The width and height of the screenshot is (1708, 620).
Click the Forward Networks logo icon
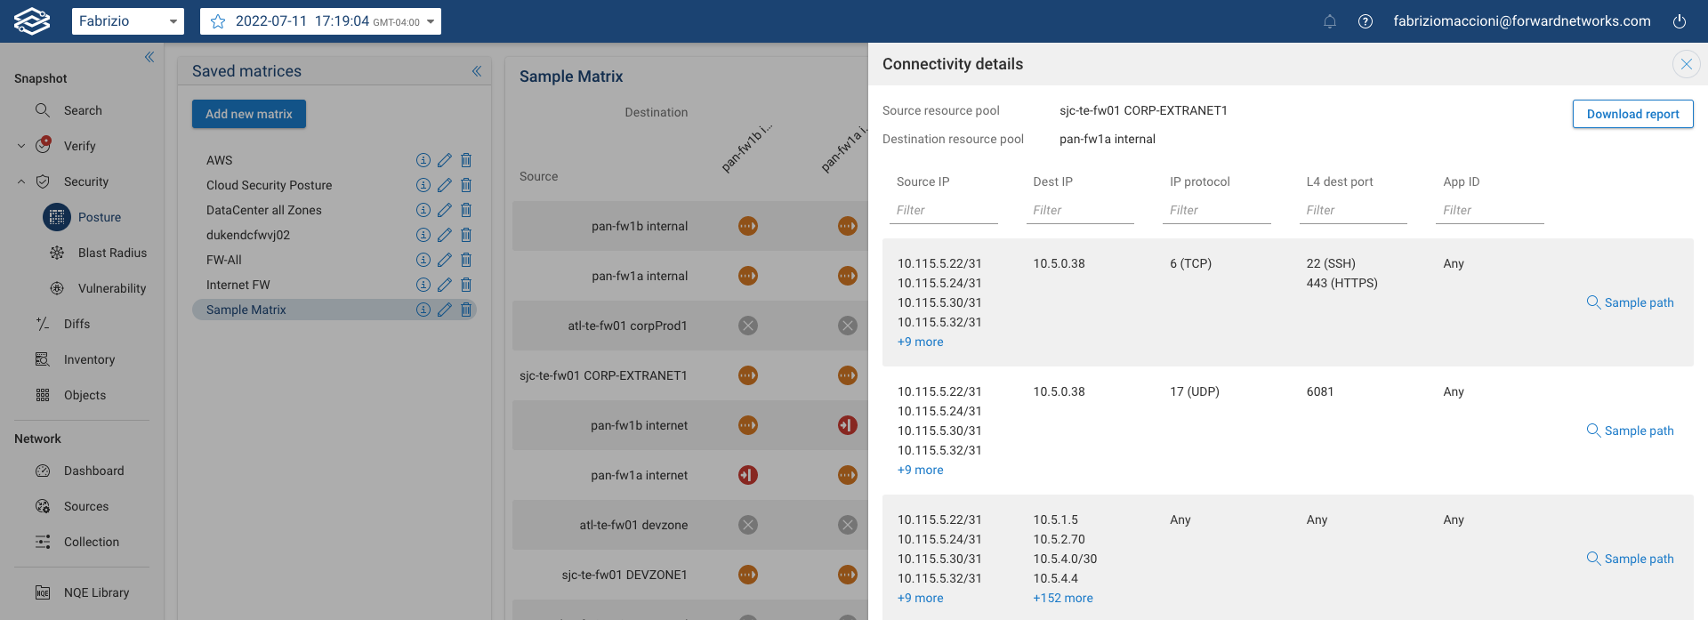click(32, 20)
